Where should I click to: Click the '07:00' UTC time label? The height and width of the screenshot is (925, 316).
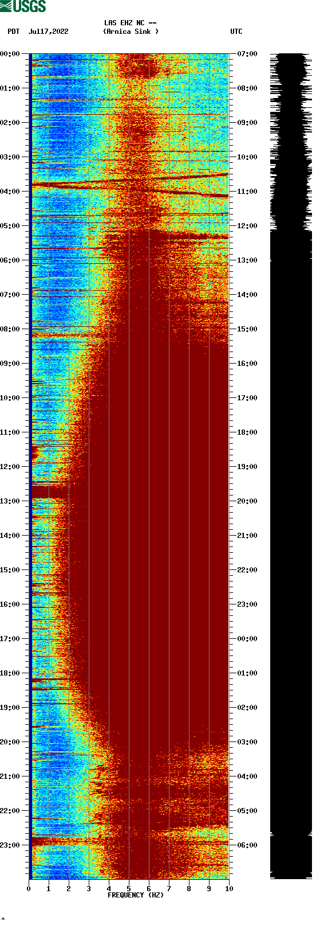tap(247, 54)
